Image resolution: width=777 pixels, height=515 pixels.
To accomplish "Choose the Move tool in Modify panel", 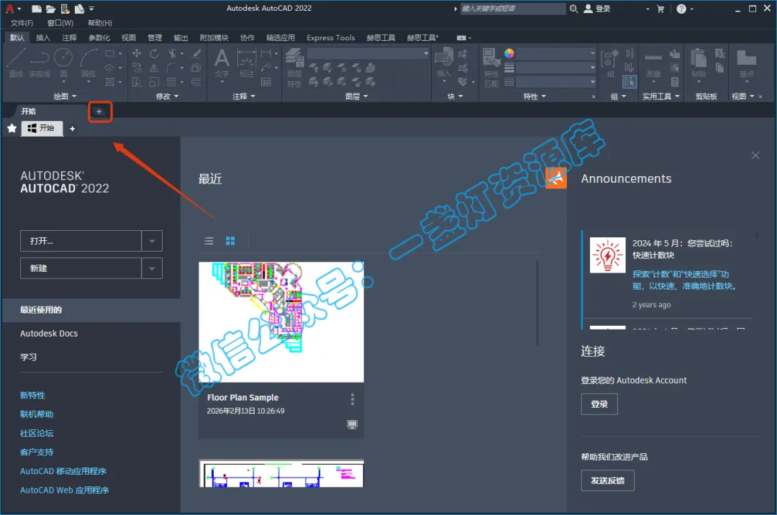I will (137, 53).
